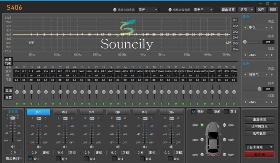
Task: Tick the CH2 checkbox in the bottom row
Action: click(58, 159)
